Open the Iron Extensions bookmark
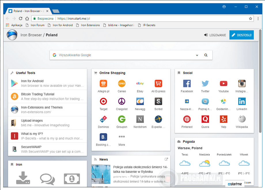265x190 pixels. (88, 25)
